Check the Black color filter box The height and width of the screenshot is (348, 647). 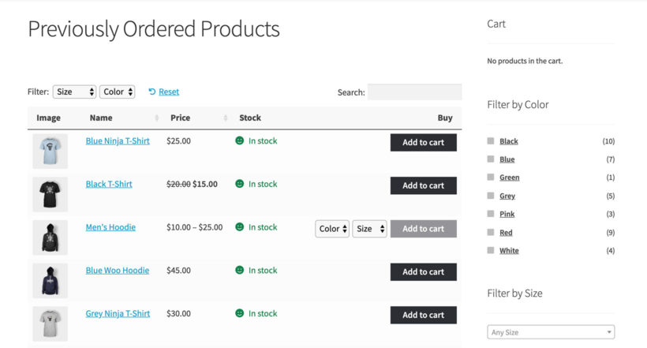tap(491, 140)
